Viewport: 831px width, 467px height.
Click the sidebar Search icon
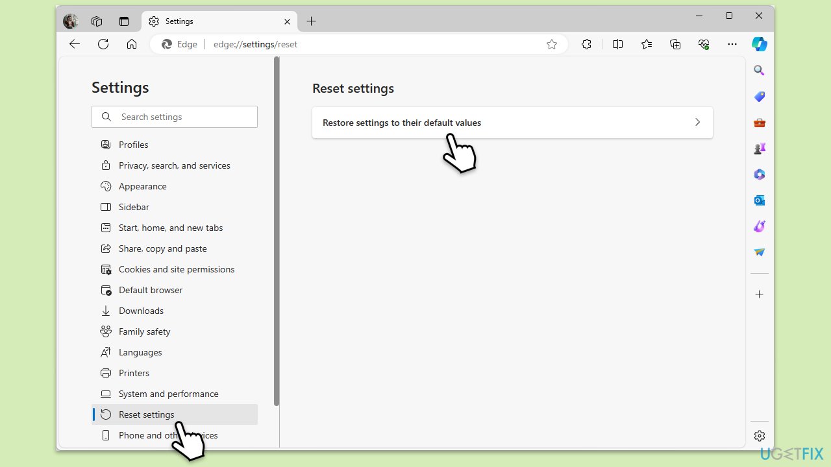point(759,71)
